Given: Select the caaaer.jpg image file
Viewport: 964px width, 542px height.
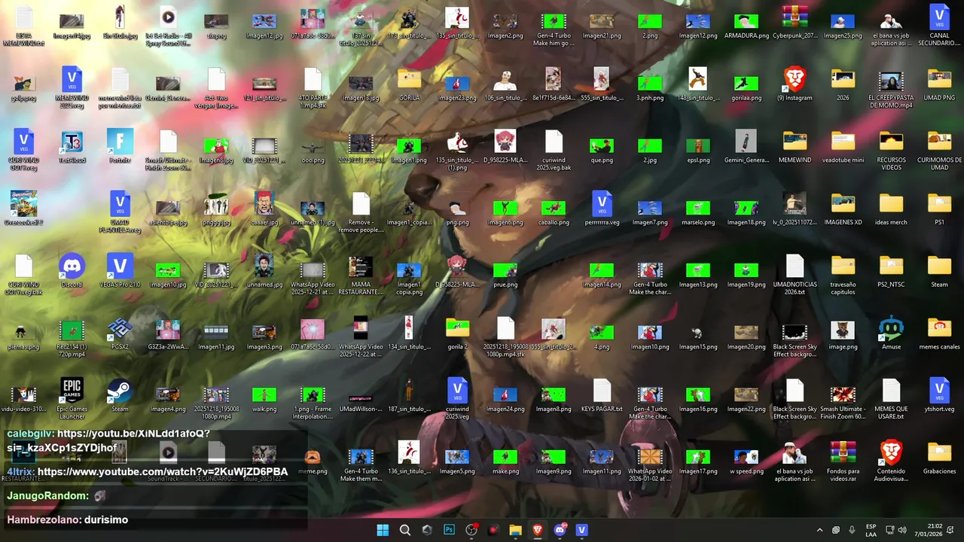Looking at the screenshot, I should tap(264, 209).
